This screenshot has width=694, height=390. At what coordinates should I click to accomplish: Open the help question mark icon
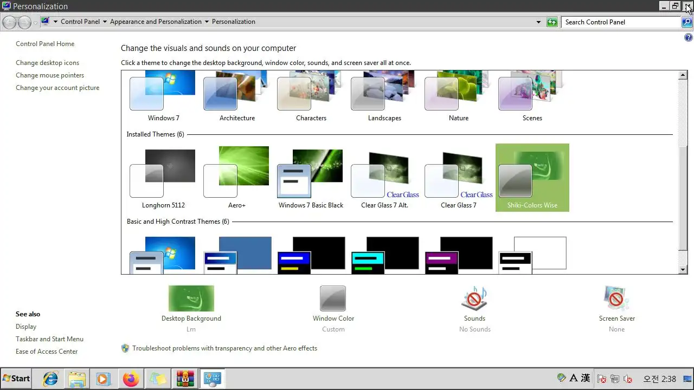tap(689, 38)
